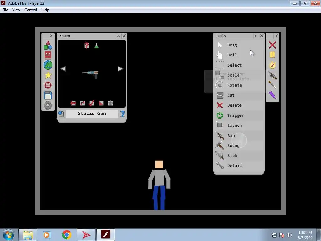Open the media player taskbar icon
This screenshot has height=241, width=321.
[47, 235]
